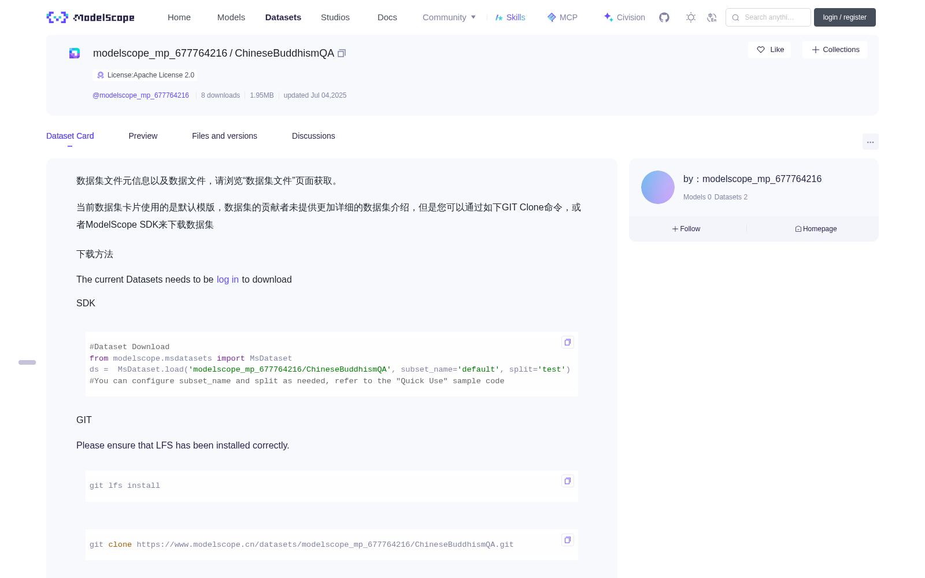Open the Models page

(231, 17)
